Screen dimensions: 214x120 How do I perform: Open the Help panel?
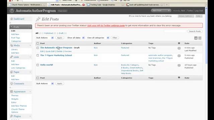point(199,16)
